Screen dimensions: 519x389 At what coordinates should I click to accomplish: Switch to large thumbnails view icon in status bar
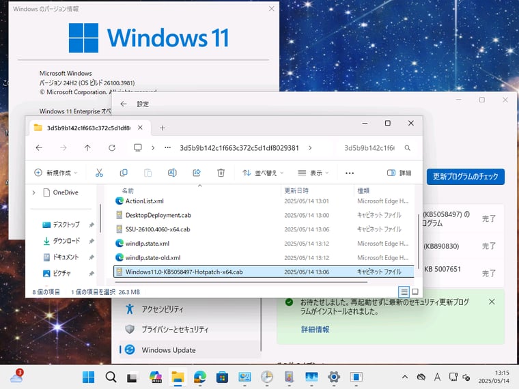(415, 292)
